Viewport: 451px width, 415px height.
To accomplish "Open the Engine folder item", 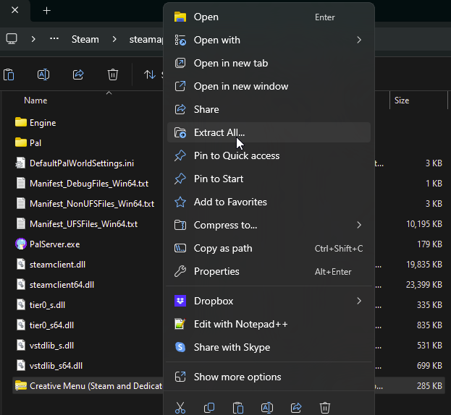I will point(42,123).
